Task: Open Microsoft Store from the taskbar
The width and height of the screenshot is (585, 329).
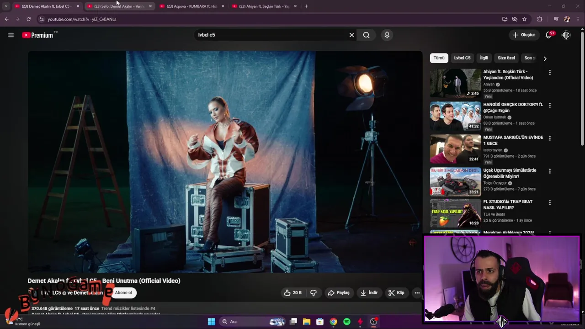Action: 320,322
